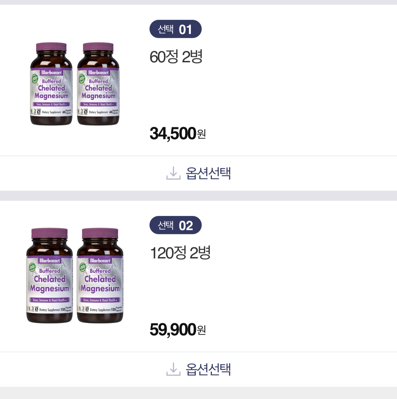The height and width of the screenshot is (399, 397).
Task: Click Chelated Magnesium text on right 60-capsule bottle
Action: coord(98,92)
